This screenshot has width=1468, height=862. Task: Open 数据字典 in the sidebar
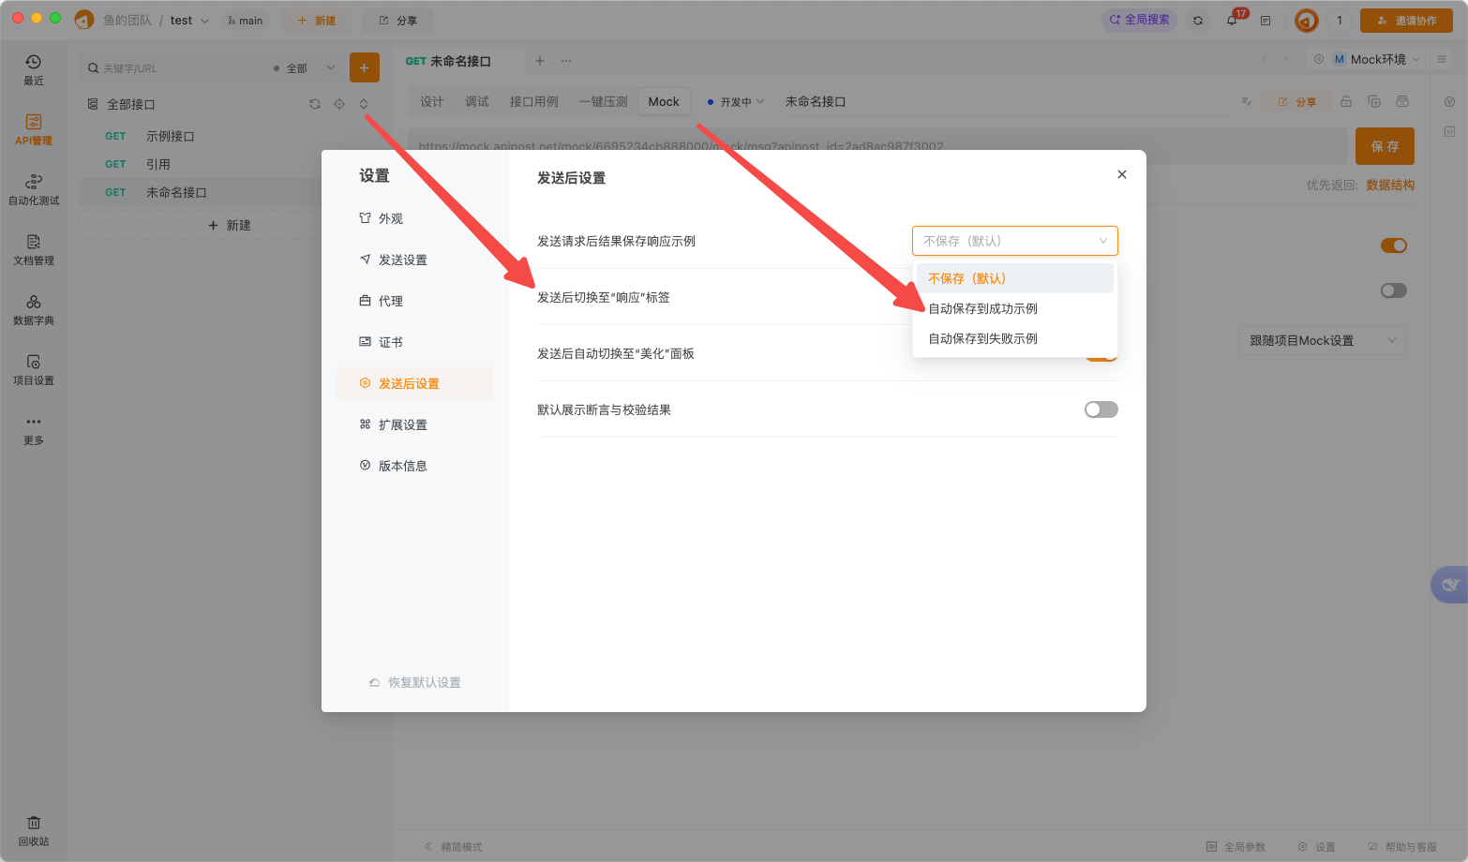(x=34, y=310)
